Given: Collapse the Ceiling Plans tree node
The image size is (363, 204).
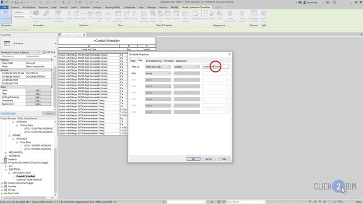Looking at the screenshot, I should pos(17,125).
